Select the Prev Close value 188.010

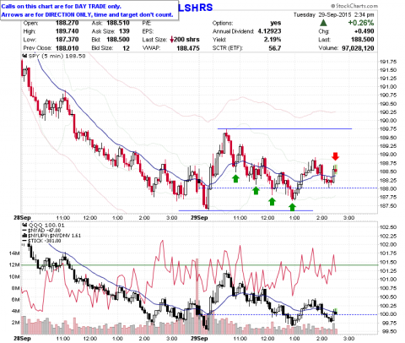click(67, 48)
